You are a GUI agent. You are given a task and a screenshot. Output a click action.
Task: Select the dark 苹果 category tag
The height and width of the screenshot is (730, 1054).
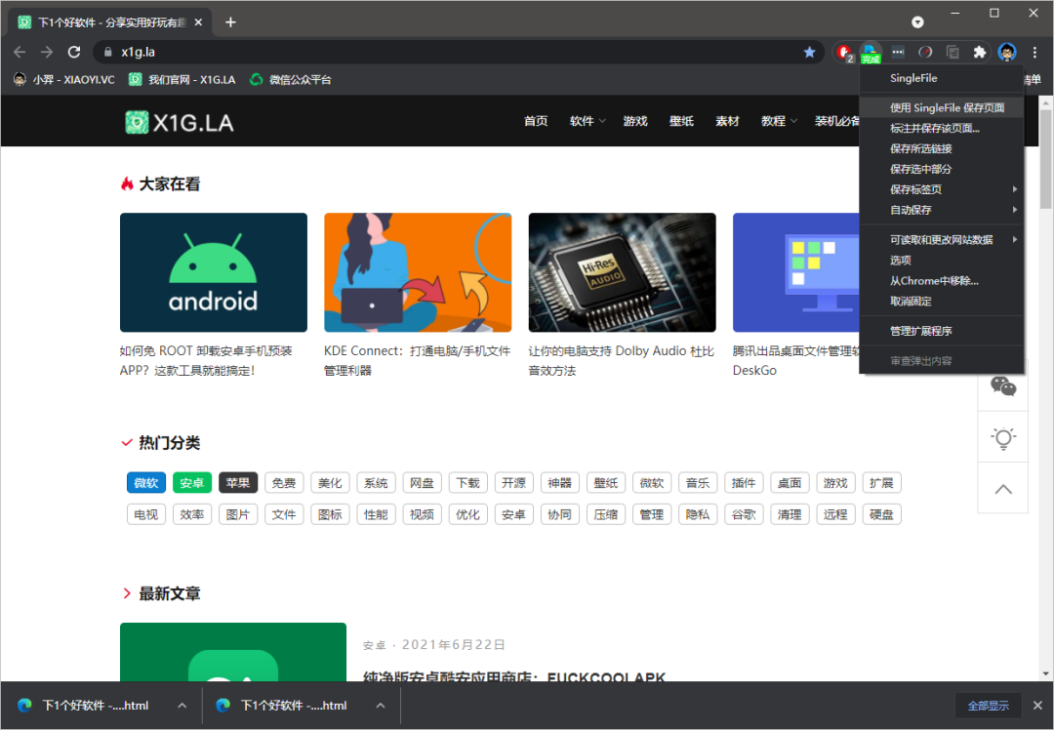click(x=238, y=483)
